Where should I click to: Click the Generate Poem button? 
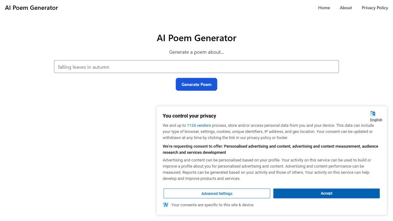click(x=196, y=84)
